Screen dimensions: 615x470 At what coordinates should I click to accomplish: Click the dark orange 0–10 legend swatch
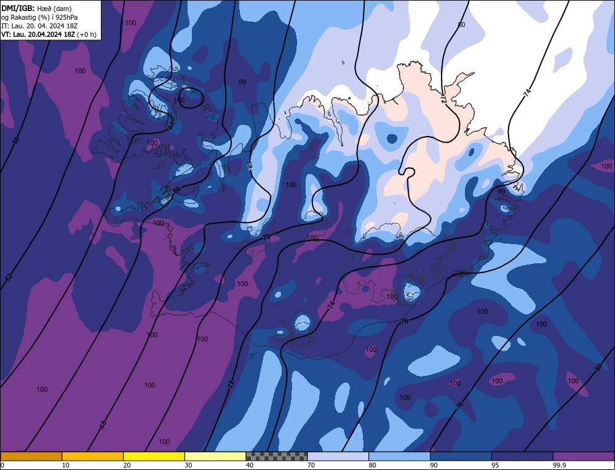pos(31,456)
